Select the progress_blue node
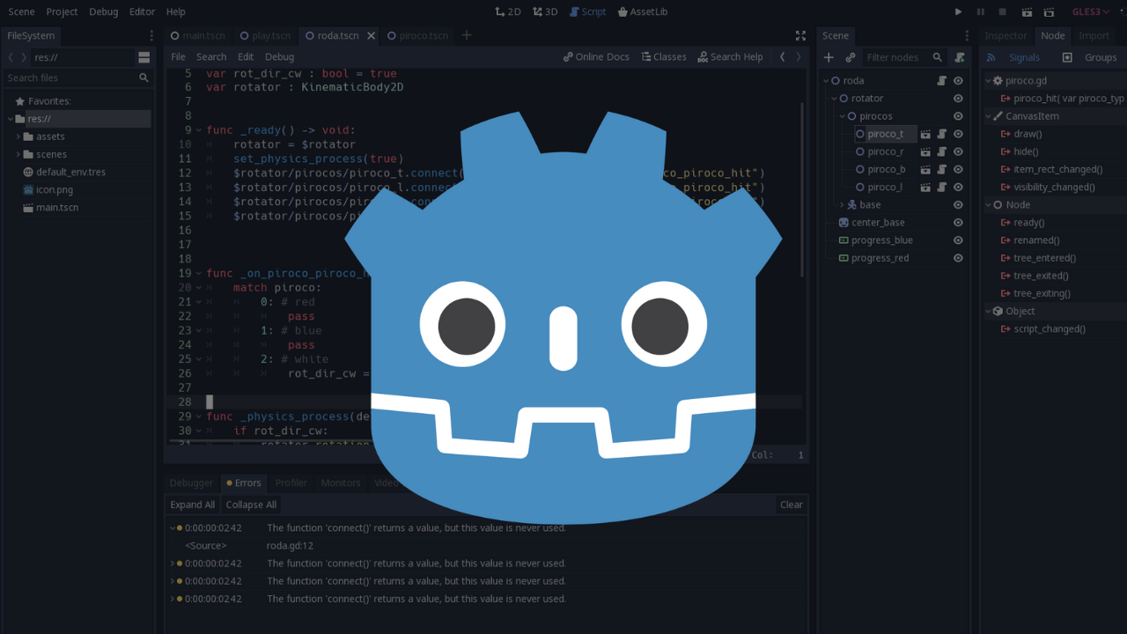 [881, 240]
